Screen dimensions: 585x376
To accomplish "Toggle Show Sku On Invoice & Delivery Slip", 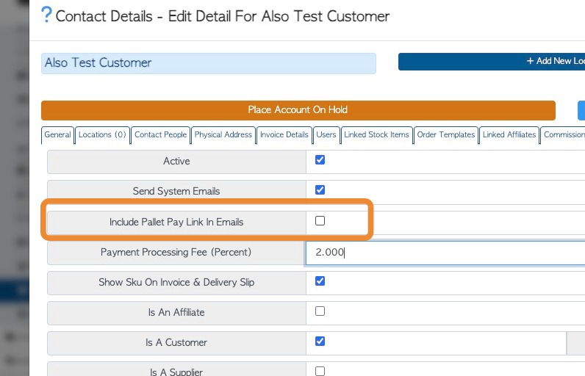I will coord(320,281).
